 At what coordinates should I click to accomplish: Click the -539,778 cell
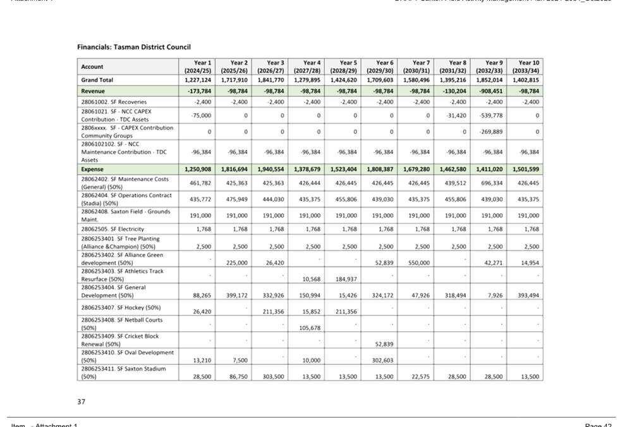pos(492,116)
